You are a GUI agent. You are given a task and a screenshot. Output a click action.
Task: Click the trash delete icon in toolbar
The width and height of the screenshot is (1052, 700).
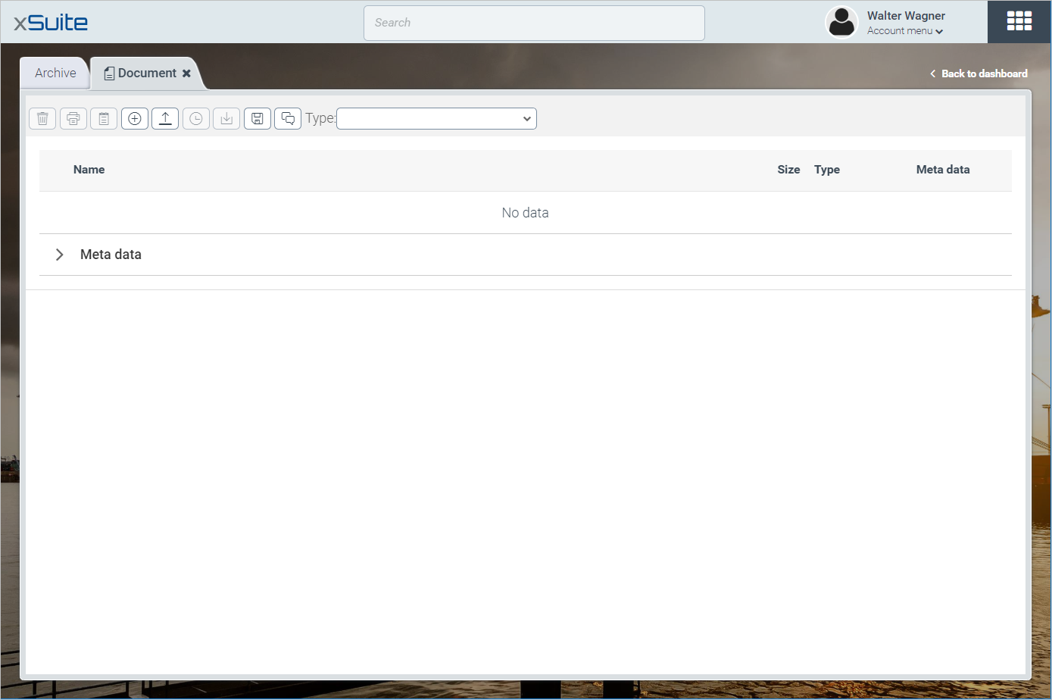tap(42, 118)
